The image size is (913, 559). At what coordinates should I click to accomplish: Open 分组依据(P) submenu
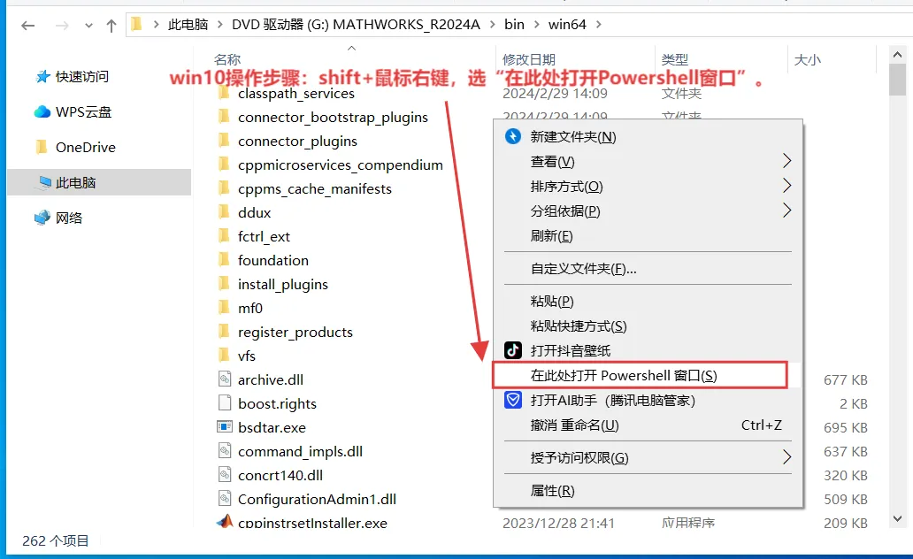coord(648,211)
